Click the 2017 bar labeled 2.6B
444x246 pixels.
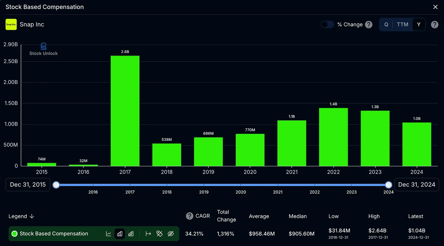125,111
